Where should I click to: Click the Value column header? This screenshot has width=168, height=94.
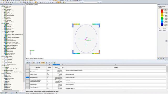(x=56, y=67)
